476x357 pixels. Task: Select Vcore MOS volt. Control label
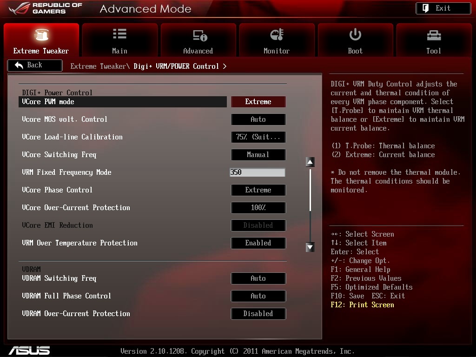(65, 119)
